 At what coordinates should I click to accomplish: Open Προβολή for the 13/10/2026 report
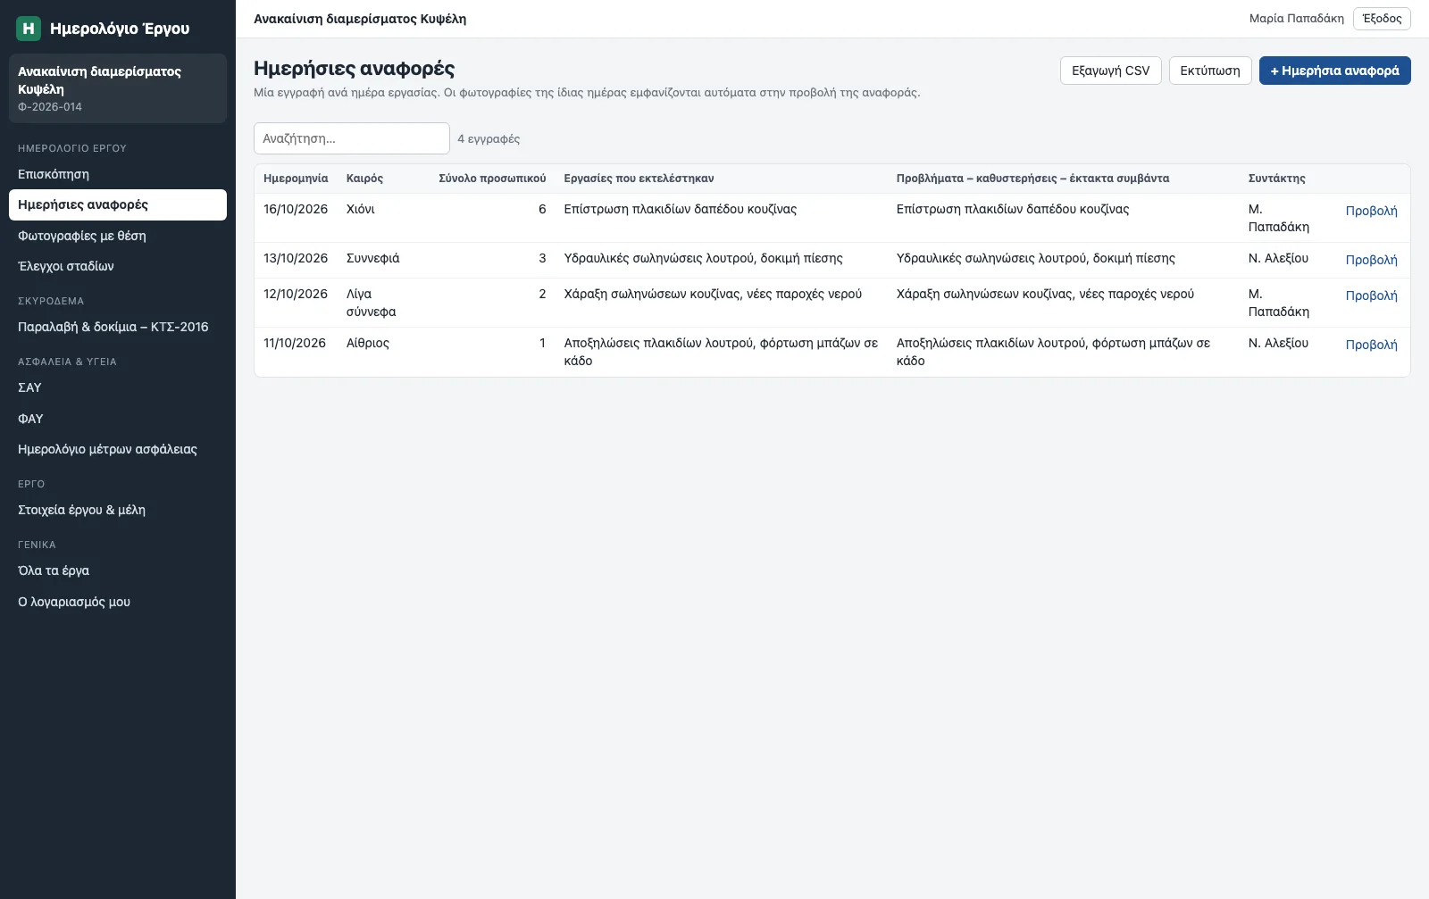[x=1371, y=260]
